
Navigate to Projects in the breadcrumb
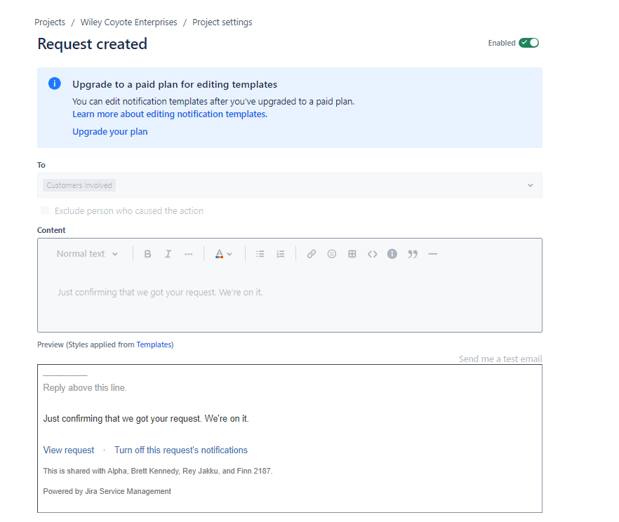tap(49, 22)
